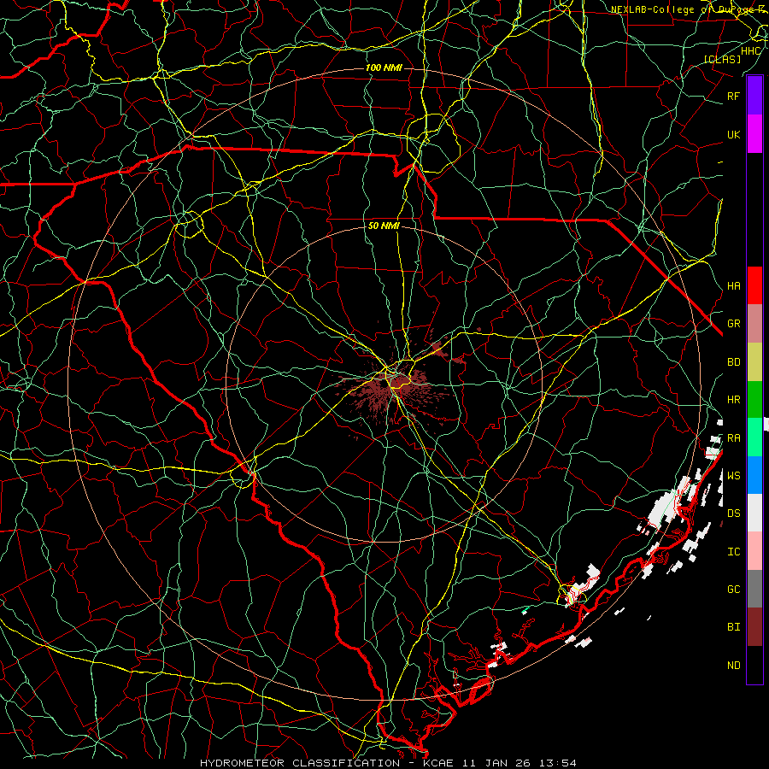769x769 pixels.
Task: Select the light pink IC legend swatch
Action: coord(754,551)
